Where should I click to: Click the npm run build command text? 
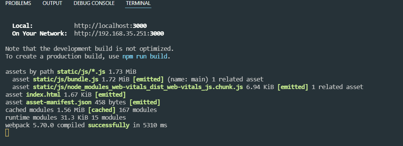tap(145, 56)
